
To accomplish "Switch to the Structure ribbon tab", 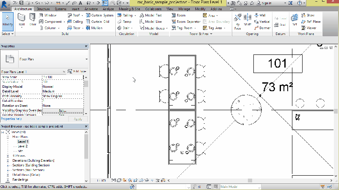I will (43, 9).
